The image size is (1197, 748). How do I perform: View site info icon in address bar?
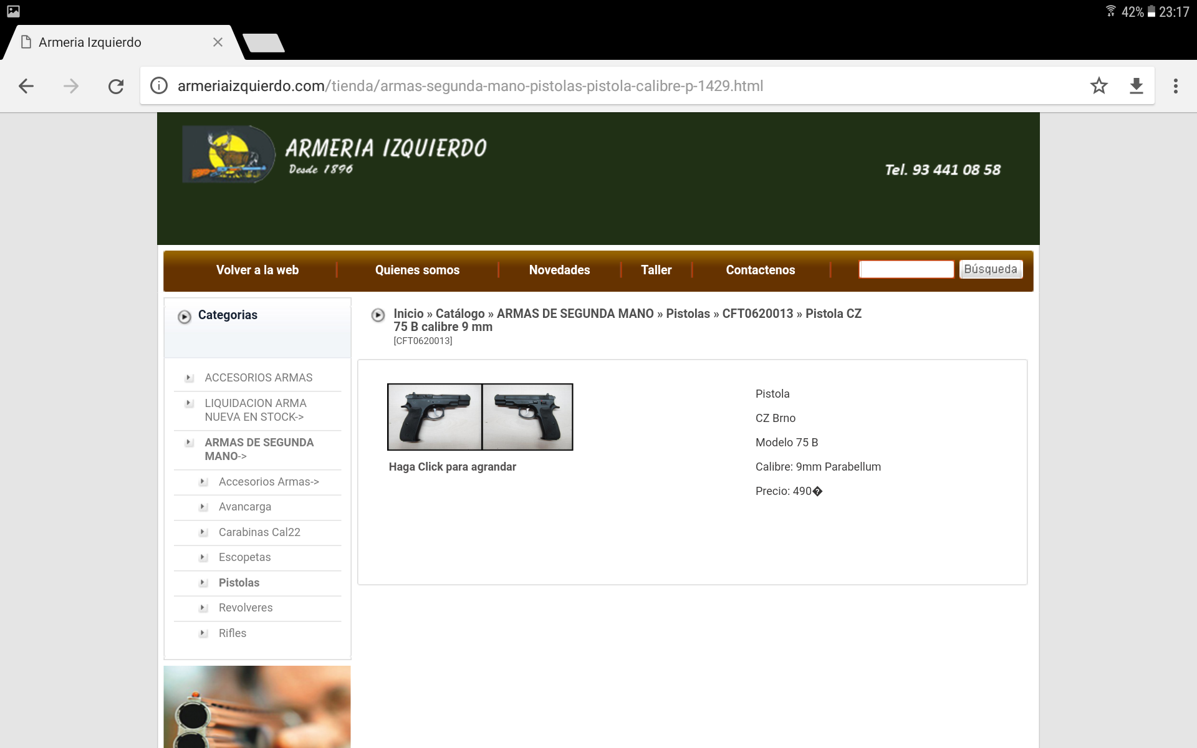pyautogui.click(x=159, y=86)
